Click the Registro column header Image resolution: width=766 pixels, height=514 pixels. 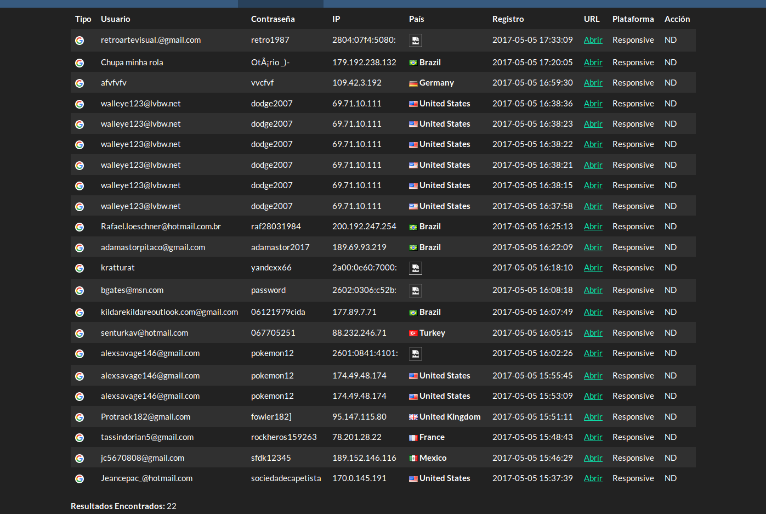[x=508, y=19]
